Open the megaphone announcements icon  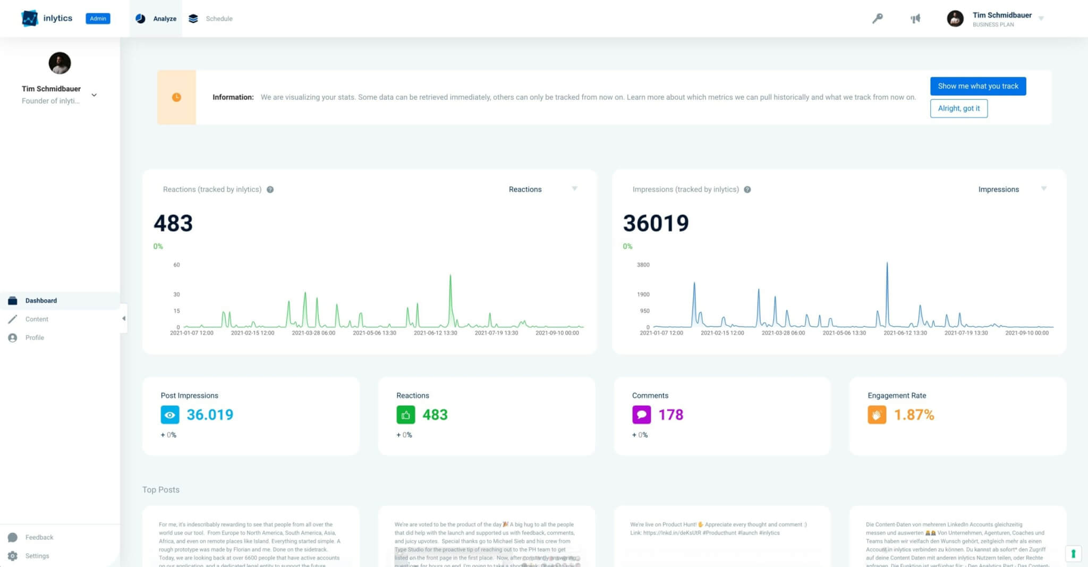[915, 19]
